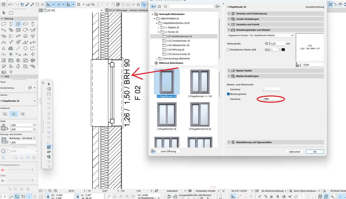
Task: Expand the Grundriss und Schnitt panel
Action: tap(275, 24)
